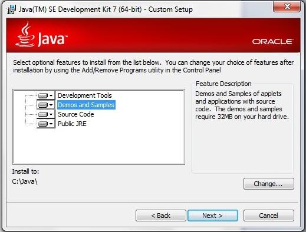Open the Source Code feature drive icon dropdown

46,114
